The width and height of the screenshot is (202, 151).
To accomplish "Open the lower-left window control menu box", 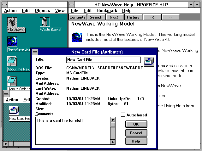I will tap(7, 93).
